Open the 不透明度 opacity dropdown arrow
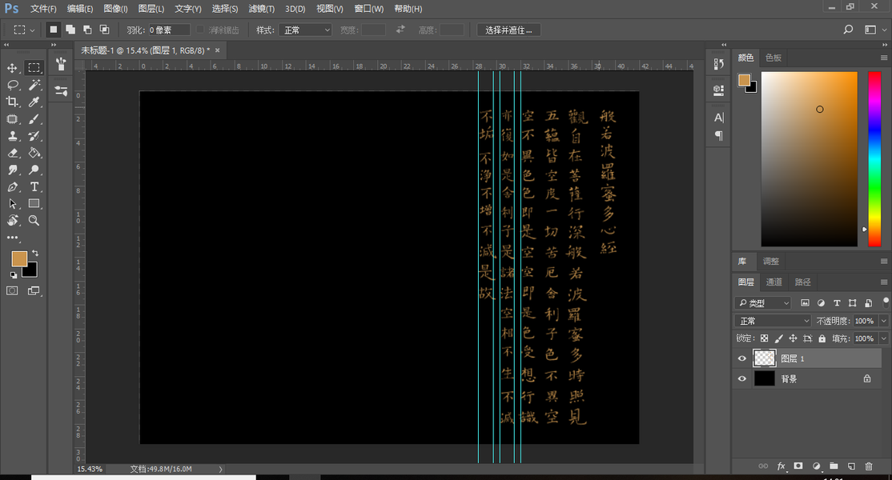 click(x=883, y=321)
